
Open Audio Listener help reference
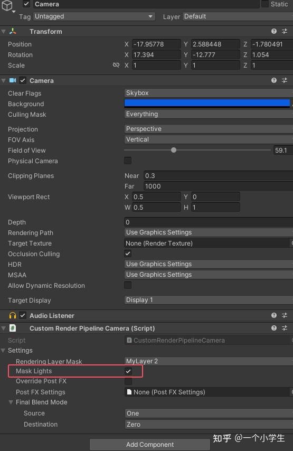tap(274, 315)
